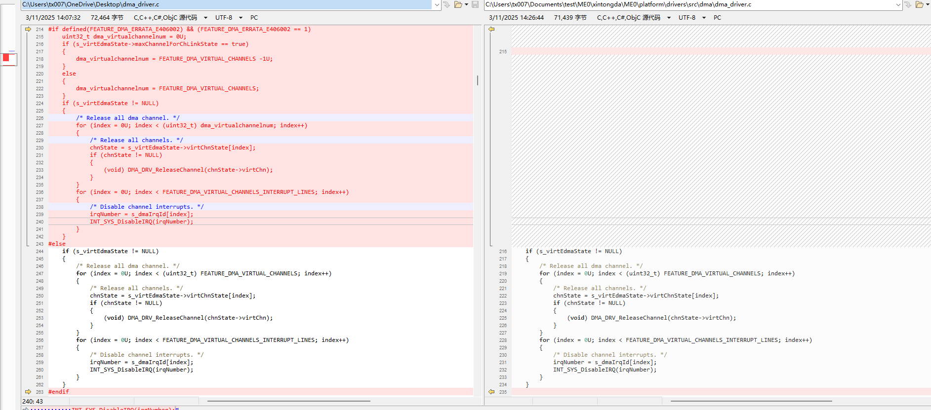Image resolution: width=931 pixels, height=410 pixels.
Task: Open left pane UTF-8 encoding dropdown
Action: tap(241, 18)
